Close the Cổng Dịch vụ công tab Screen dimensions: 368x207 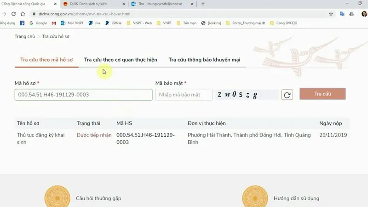(55, 4)
